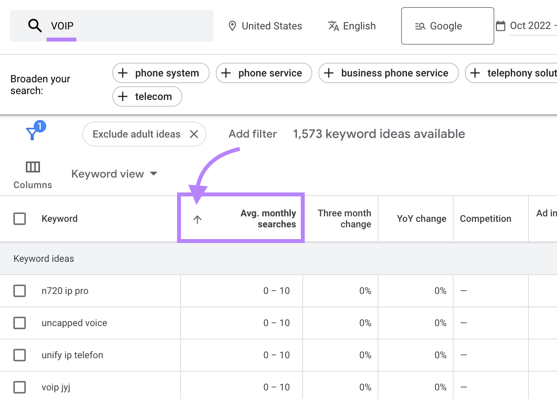Click the calendar icon near Oct 2022
Image resolution: width=557 pixels, height=399 pixels.
[x=501, y=25]
